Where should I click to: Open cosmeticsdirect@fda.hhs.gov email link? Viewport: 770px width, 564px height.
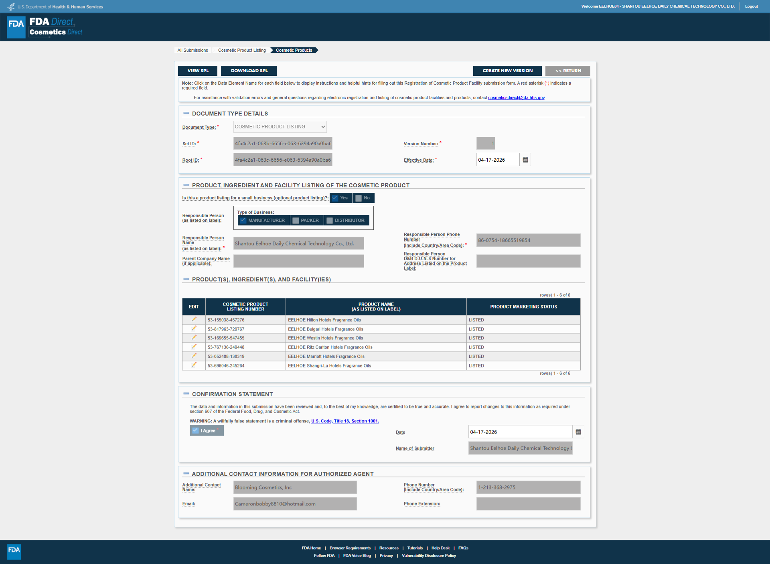(516, 97)
